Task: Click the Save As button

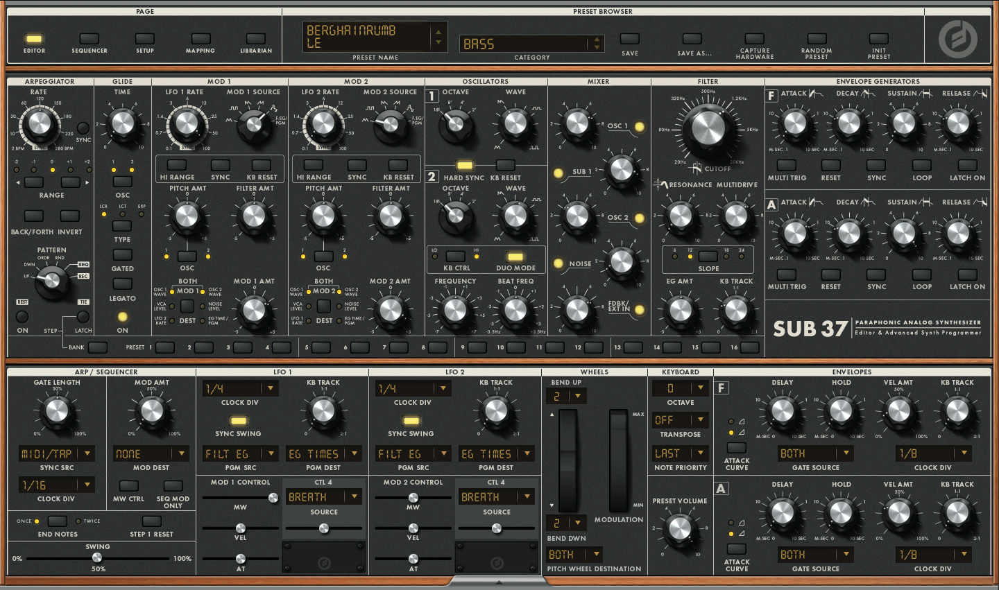Action: 692,40
